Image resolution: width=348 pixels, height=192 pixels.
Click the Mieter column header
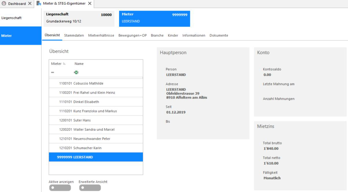[x=56, y=64]
